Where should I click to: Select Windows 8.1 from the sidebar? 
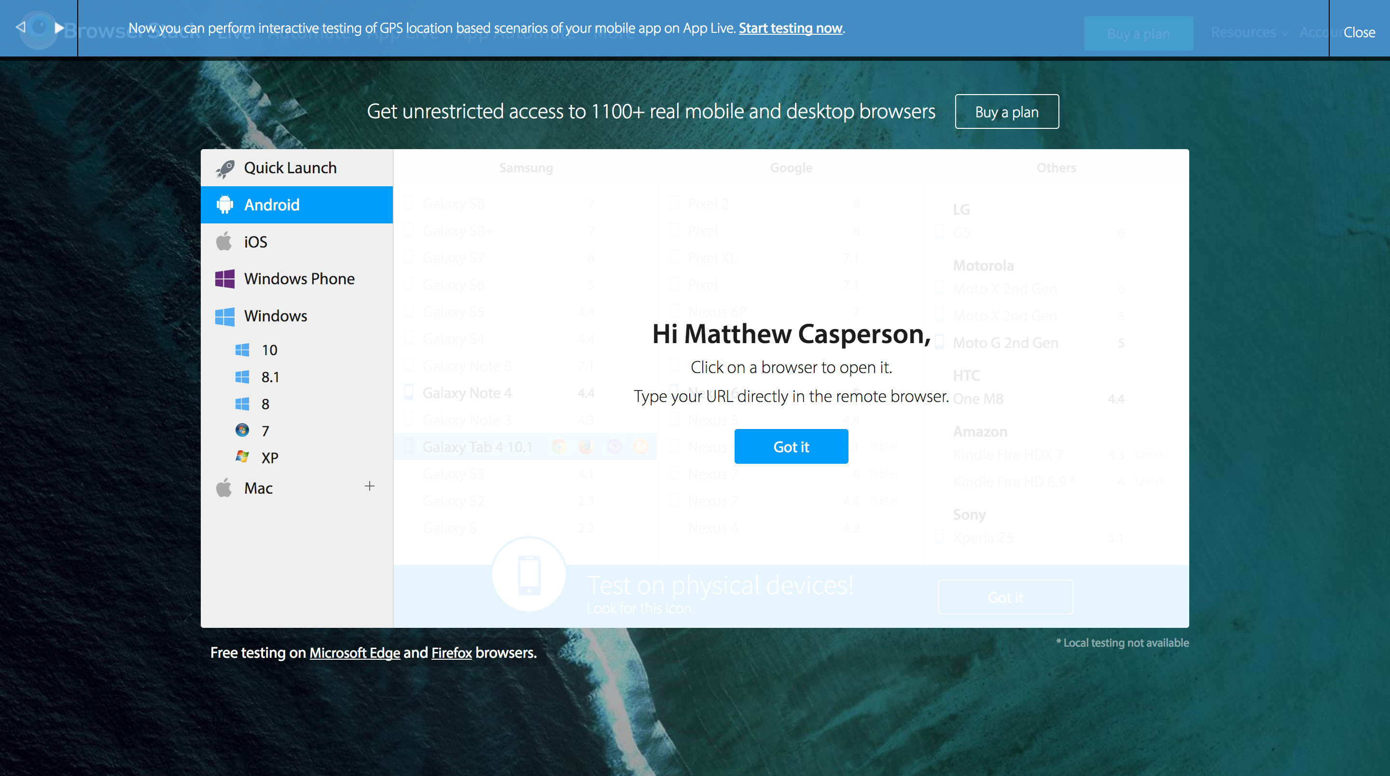click(x=270, y=377)
